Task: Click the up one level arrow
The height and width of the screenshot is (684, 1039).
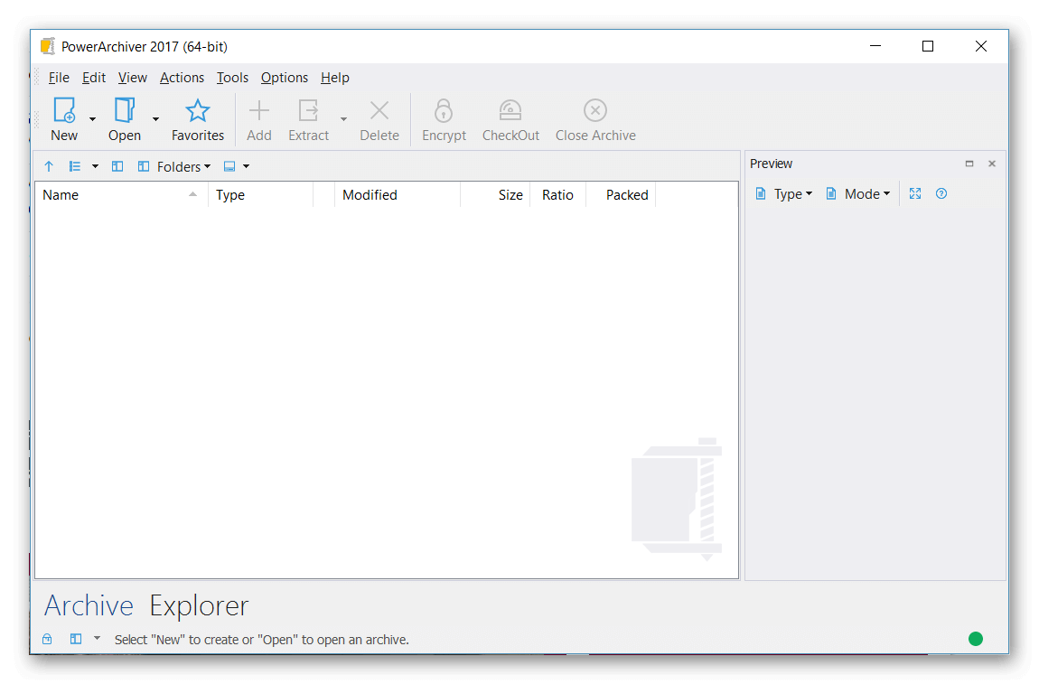Action: [x=49, y=166]
